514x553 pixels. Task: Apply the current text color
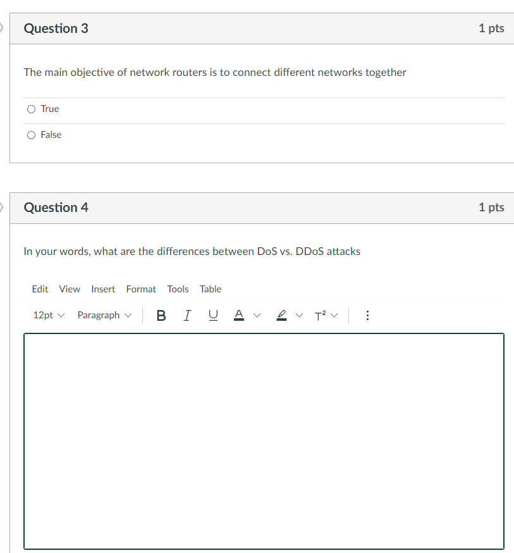(238, 315)
